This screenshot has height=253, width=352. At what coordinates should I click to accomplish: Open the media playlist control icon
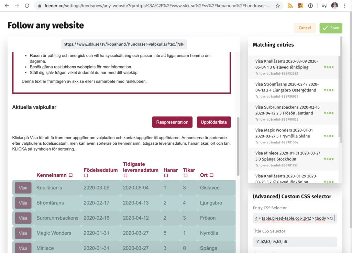pyautogui.click(x=324, y=6)
